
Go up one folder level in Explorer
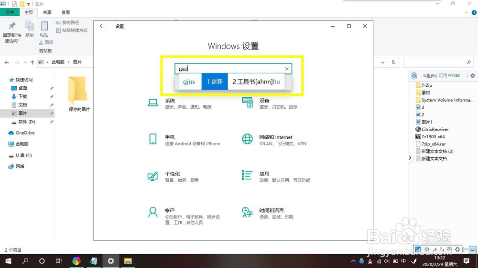click(33, 62)
